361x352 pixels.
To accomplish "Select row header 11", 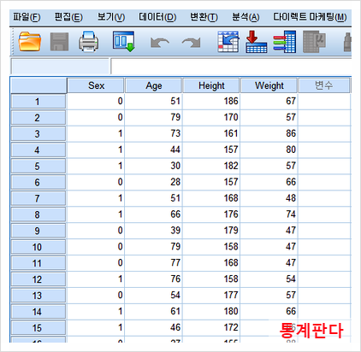I will click(x=38, y=263).
